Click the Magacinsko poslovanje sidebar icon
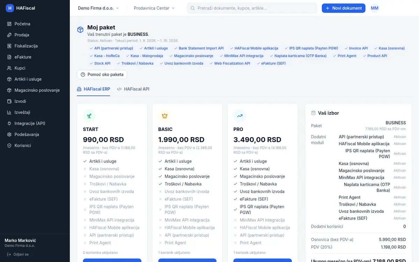 (9, 90)
